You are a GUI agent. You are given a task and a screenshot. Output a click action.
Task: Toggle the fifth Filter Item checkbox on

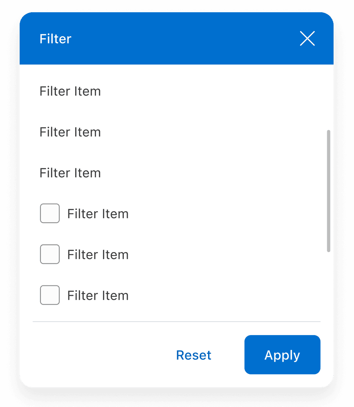point(50,254)
